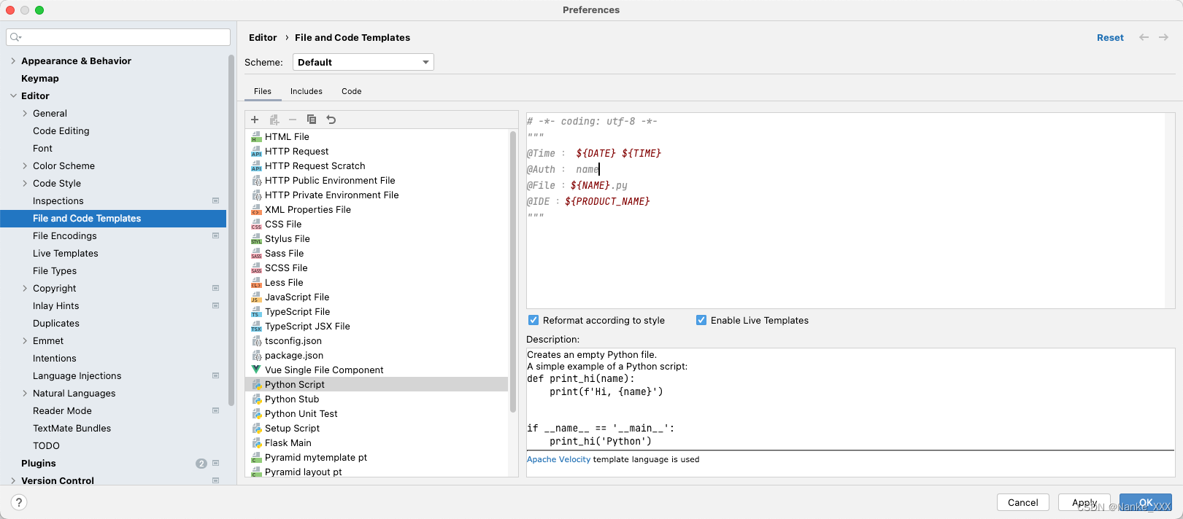Expand the General node arrow
Screen dimensions: 1183x519
(25, 113)
